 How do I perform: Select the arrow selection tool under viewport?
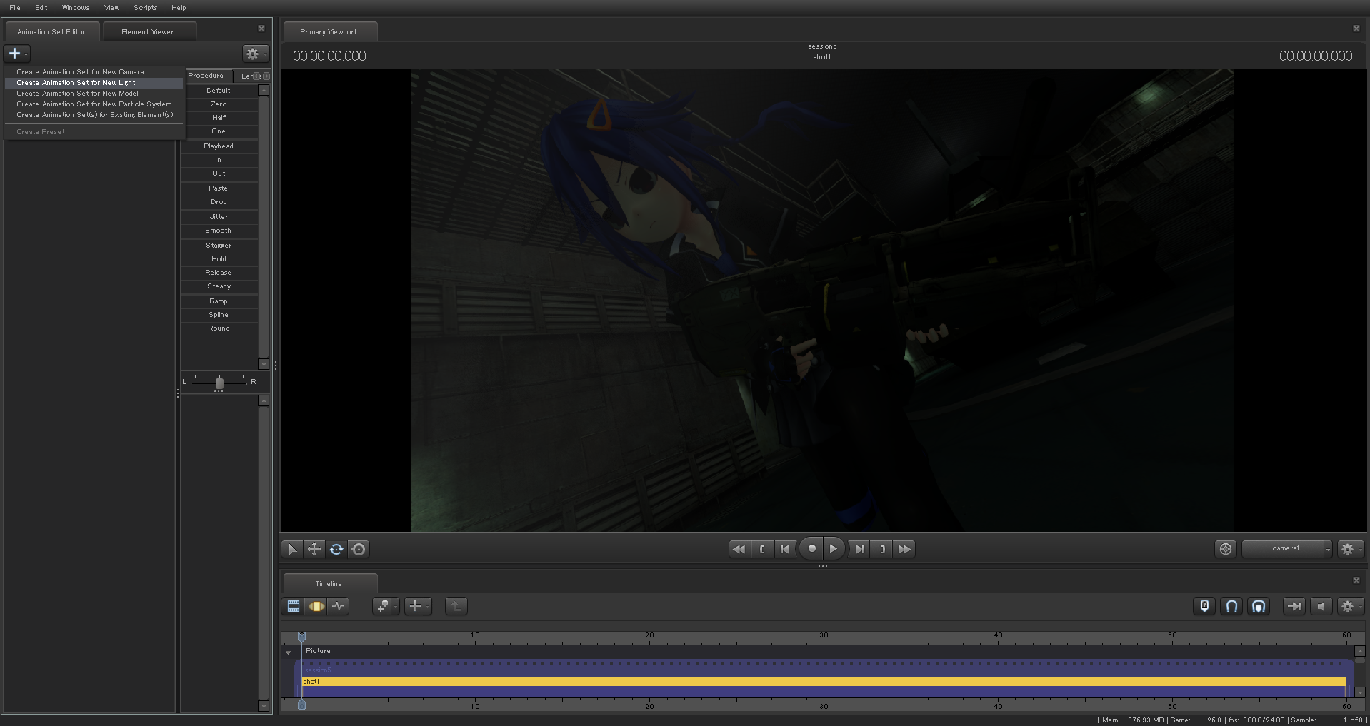coord(292,549)
